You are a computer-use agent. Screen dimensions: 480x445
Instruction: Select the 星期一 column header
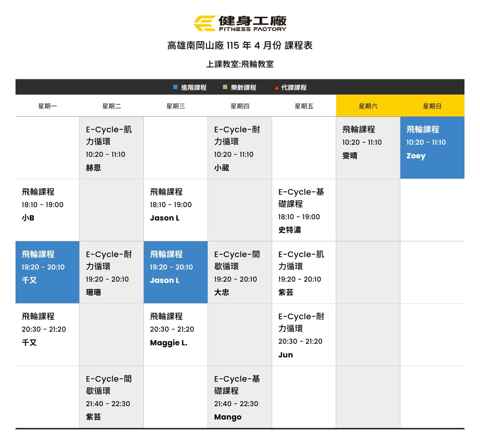(x=48, y=106)
